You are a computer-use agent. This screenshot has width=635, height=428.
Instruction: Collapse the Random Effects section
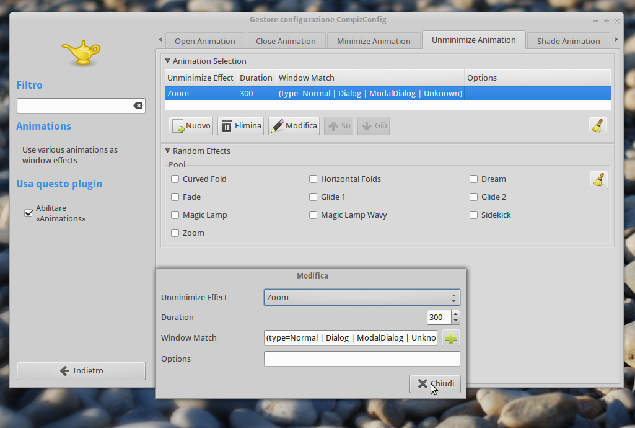pyautogui.click(x=168, y=151)
